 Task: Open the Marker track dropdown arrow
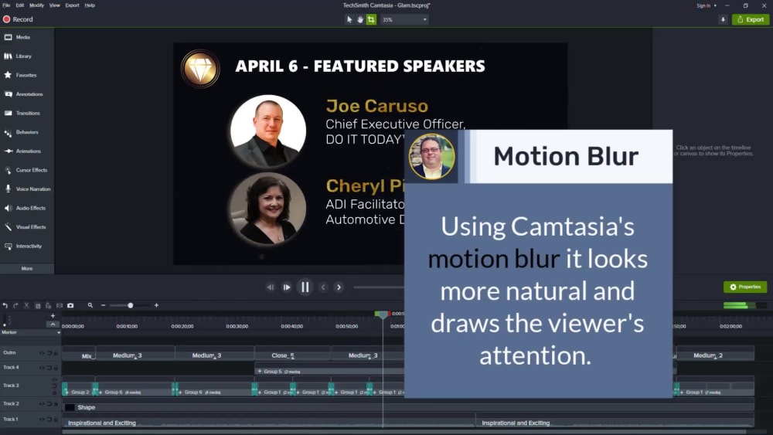click(x=59, y=332)
